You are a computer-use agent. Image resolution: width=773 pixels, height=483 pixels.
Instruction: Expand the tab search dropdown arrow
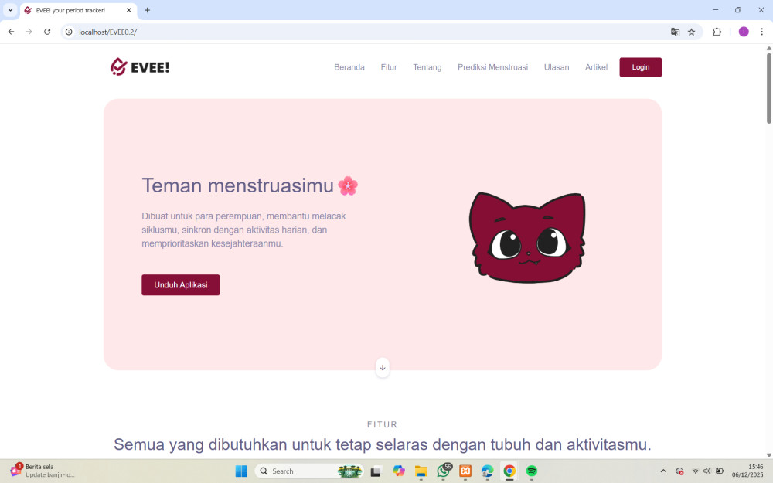[10, 10]
